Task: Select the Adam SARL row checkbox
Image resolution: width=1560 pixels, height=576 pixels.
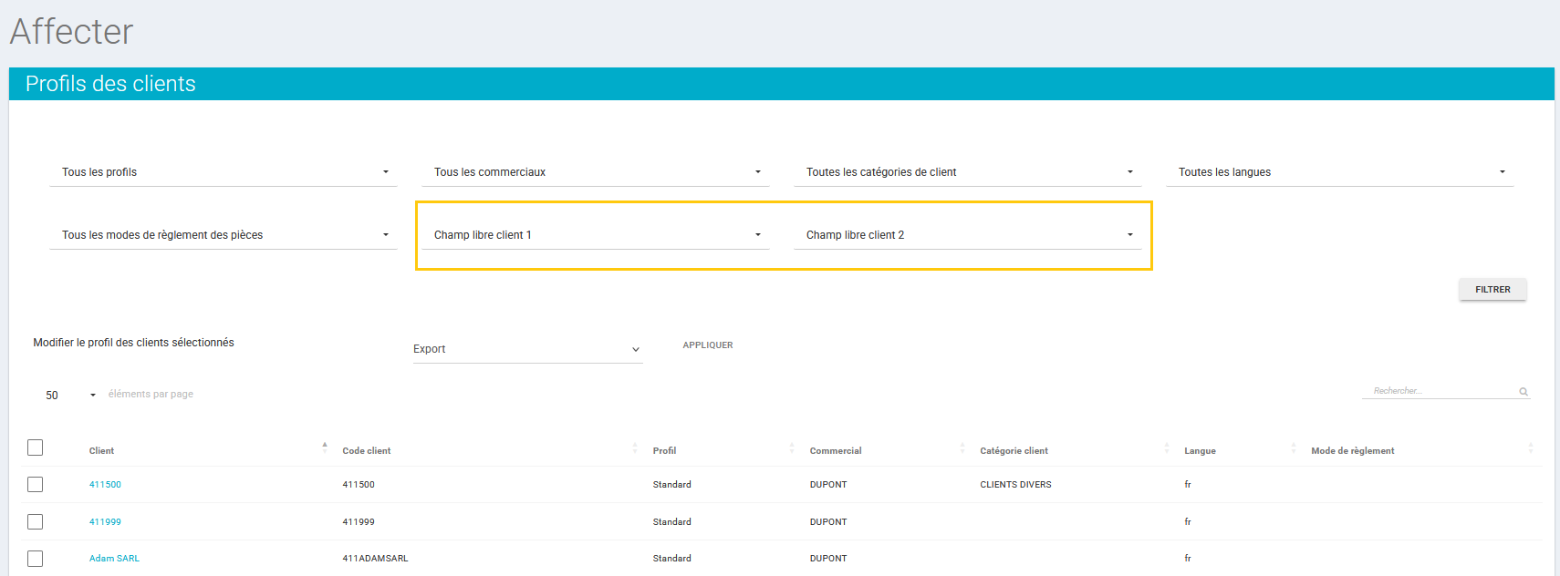Action: point(36,559)
